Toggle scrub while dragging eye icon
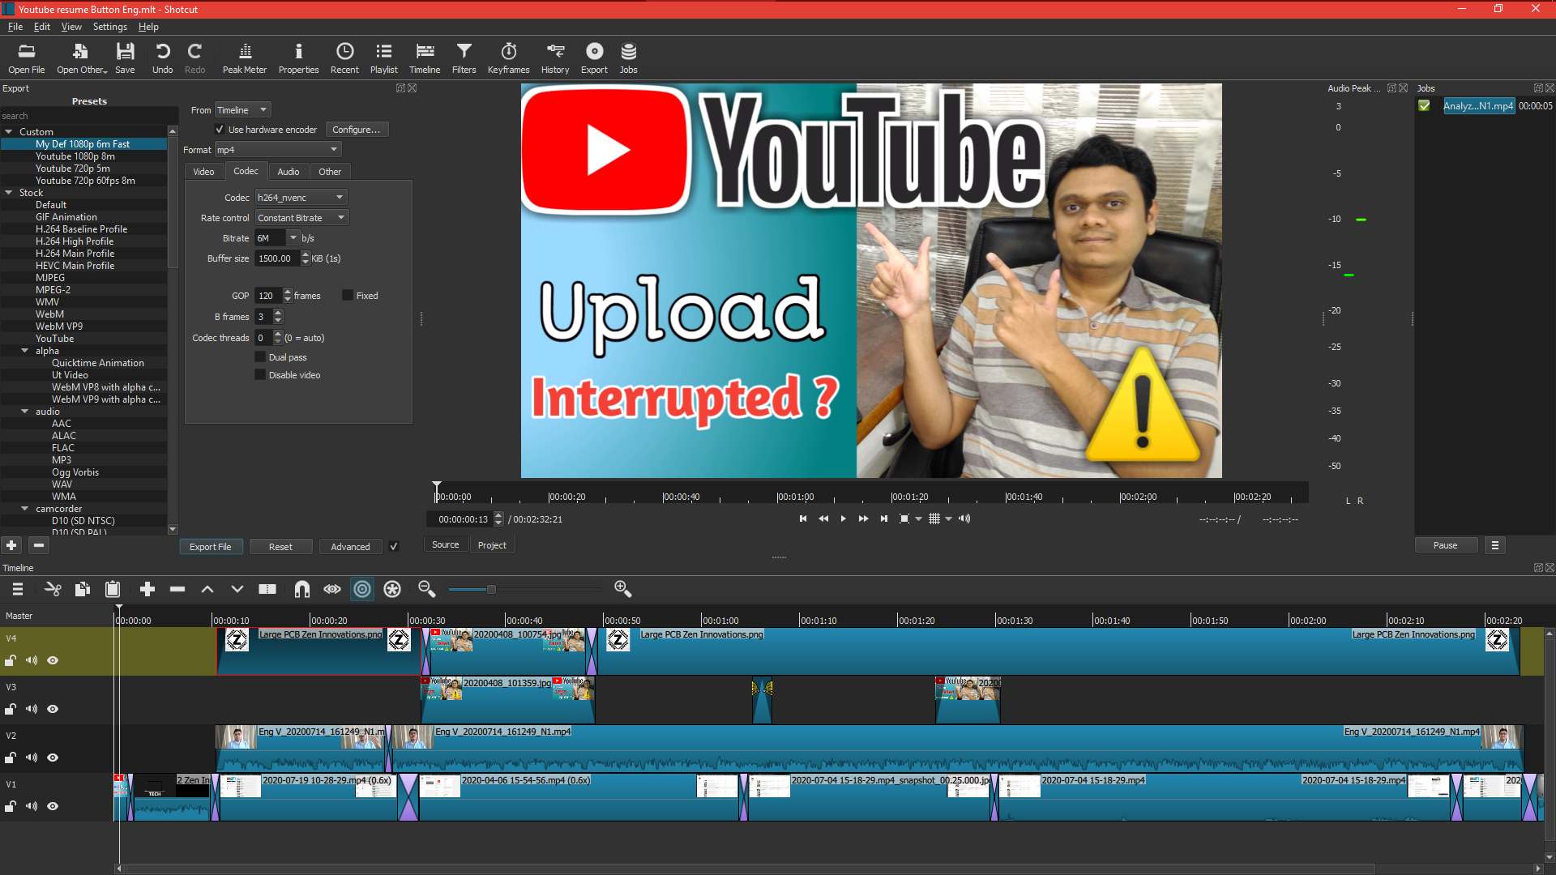Screen dimensions: 1556x875 click(x=332, y=589)
